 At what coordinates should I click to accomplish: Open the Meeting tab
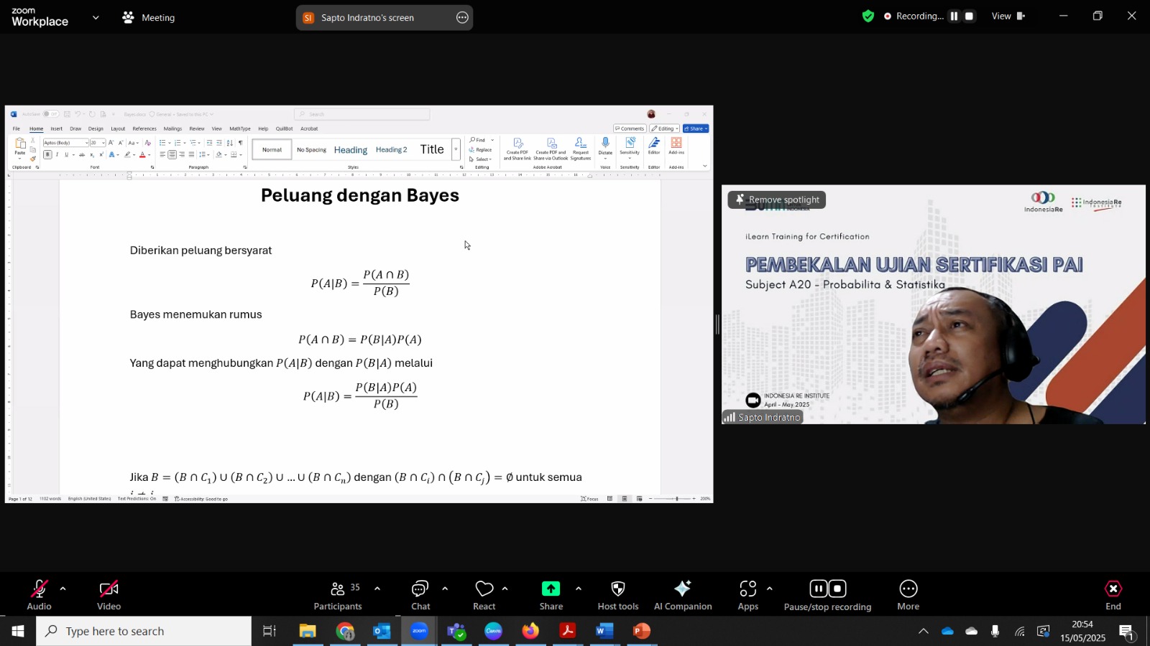[149, 17]
